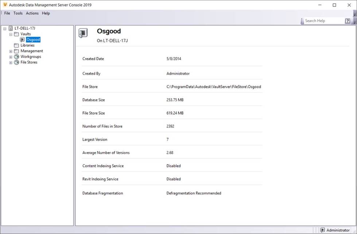357x234 pixels.
Task: Expand the Workgroups tree node
Action: (x=11, y=57)
